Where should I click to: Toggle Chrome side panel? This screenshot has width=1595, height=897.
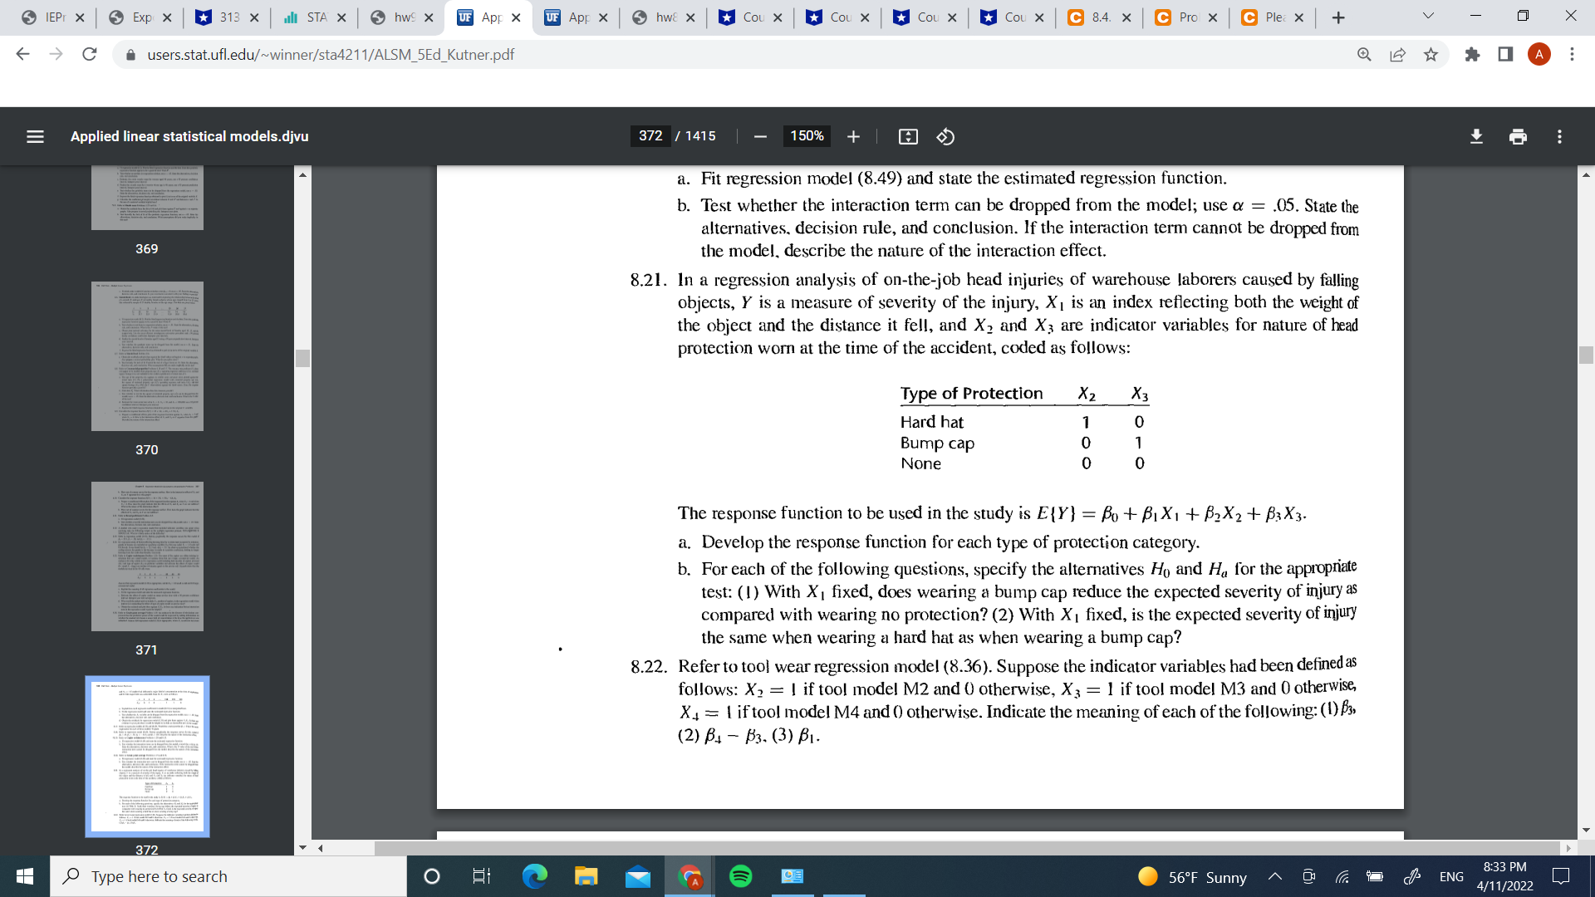1505,55
